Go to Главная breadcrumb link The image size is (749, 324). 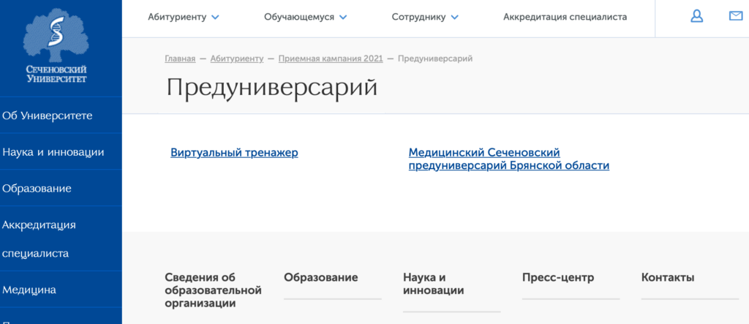click(180, 59)
